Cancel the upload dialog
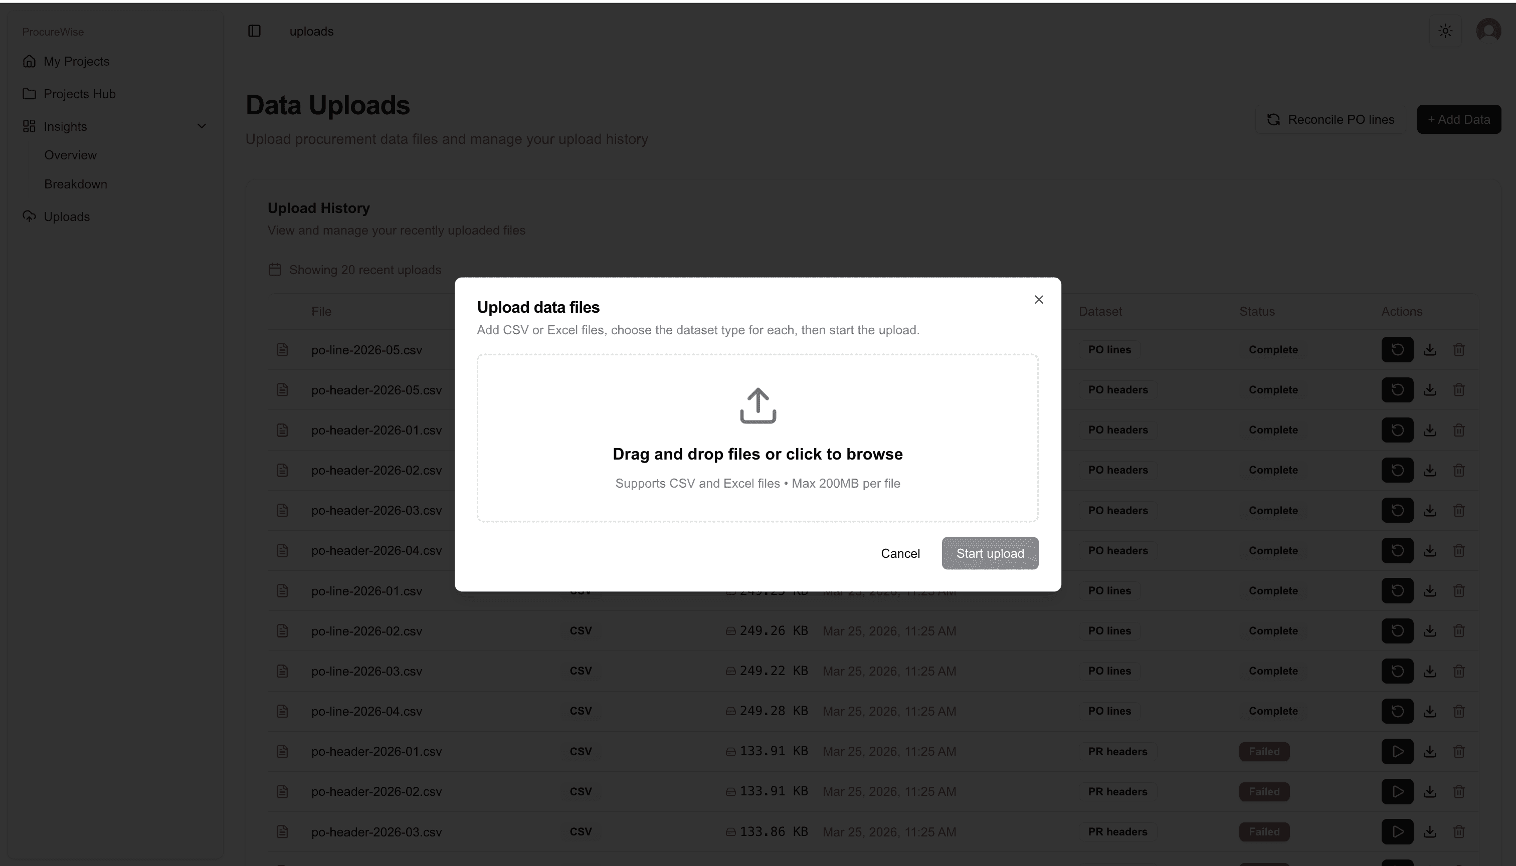 (900, 553)
